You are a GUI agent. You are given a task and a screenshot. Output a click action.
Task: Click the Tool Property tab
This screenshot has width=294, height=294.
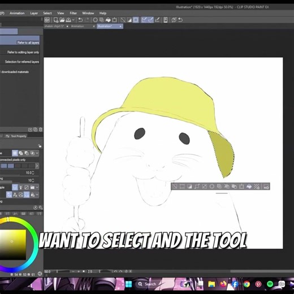[x=16, y=136]
